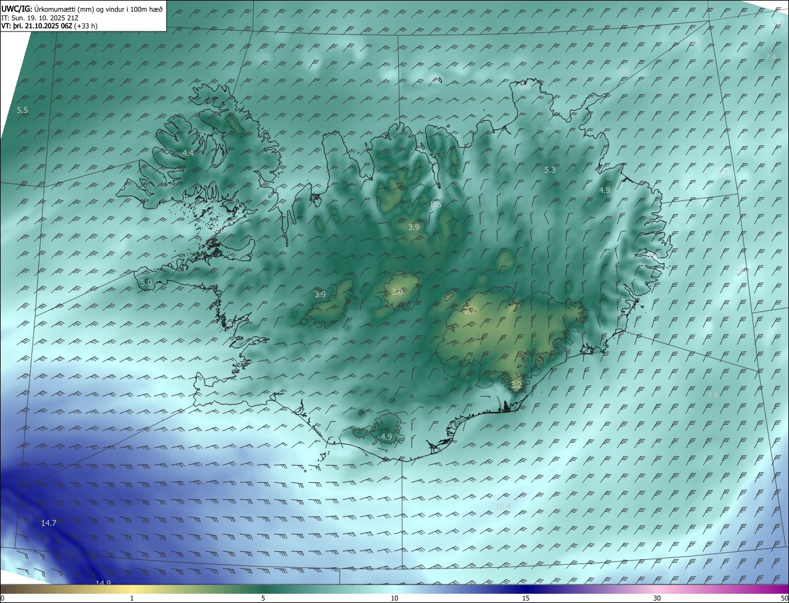This screenshot has height=603, width=789.
Task: Click the 5 tick label on the color scale
Action: tap(263, 598)
